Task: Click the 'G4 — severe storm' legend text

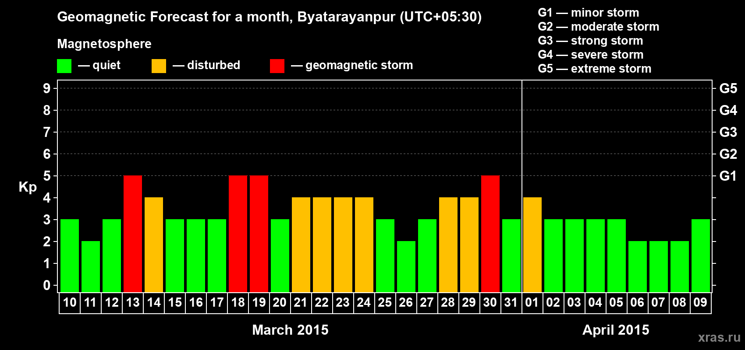Action: click(591, 55)
